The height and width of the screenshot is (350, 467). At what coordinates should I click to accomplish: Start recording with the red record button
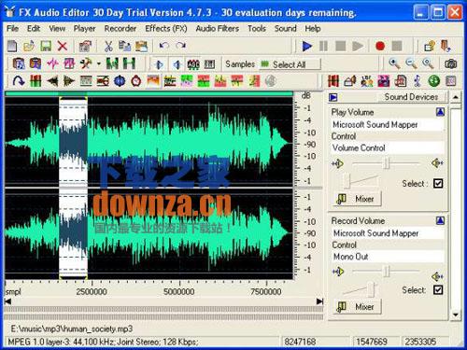pyautogui.click(x=380, y=47)
